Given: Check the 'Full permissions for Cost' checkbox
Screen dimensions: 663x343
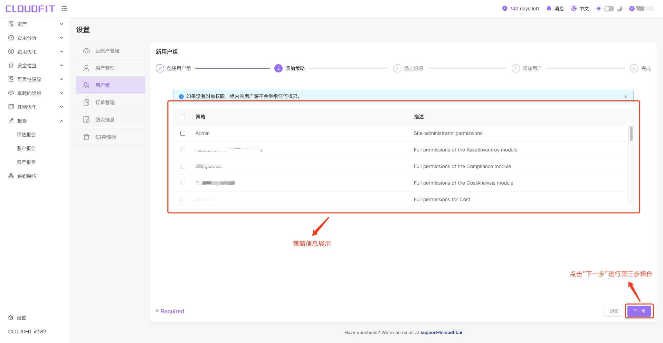Looking at the screenshot, I should [183, 199].
